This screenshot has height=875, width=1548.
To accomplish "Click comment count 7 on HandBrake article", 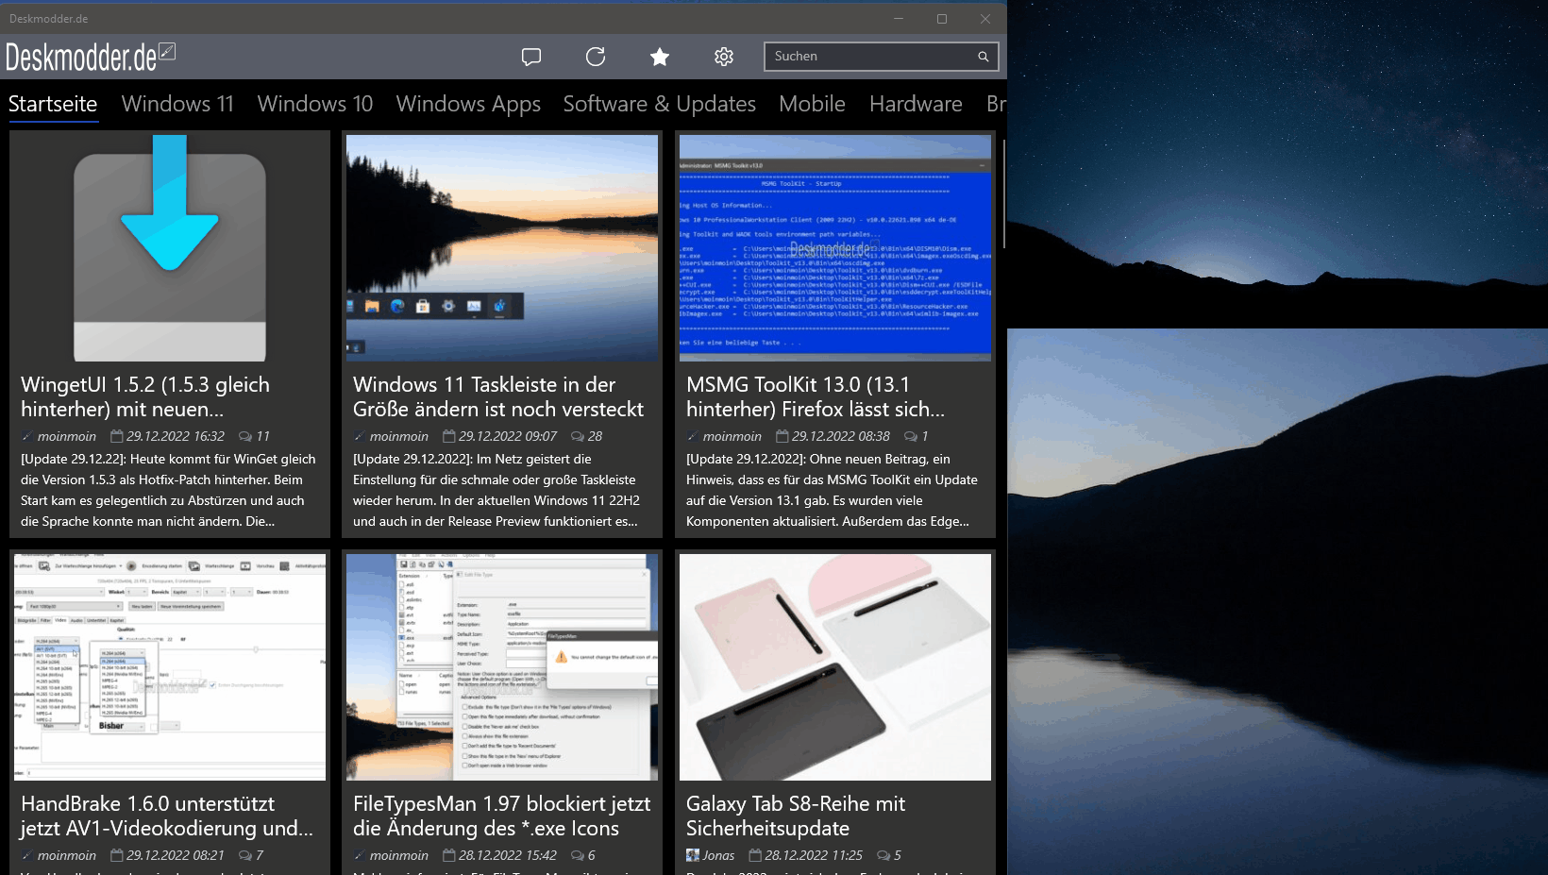I will [251, 855].
